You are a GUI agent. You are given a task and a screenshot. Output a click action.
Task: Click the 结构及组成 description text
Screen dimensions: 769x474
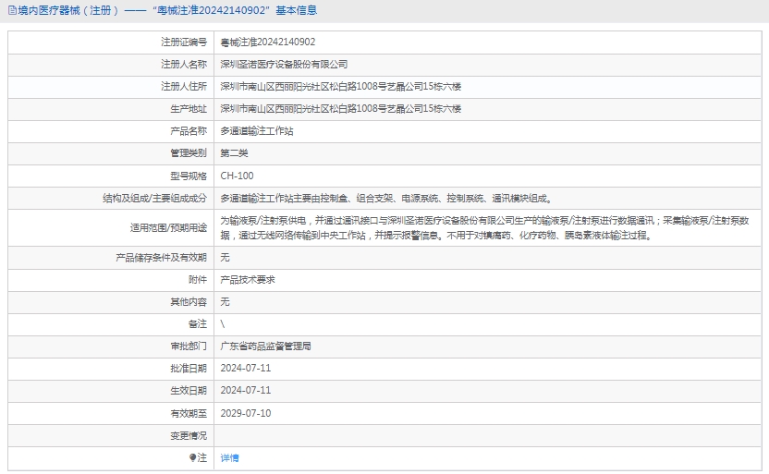pyautogui.click(x=386, y=198)
